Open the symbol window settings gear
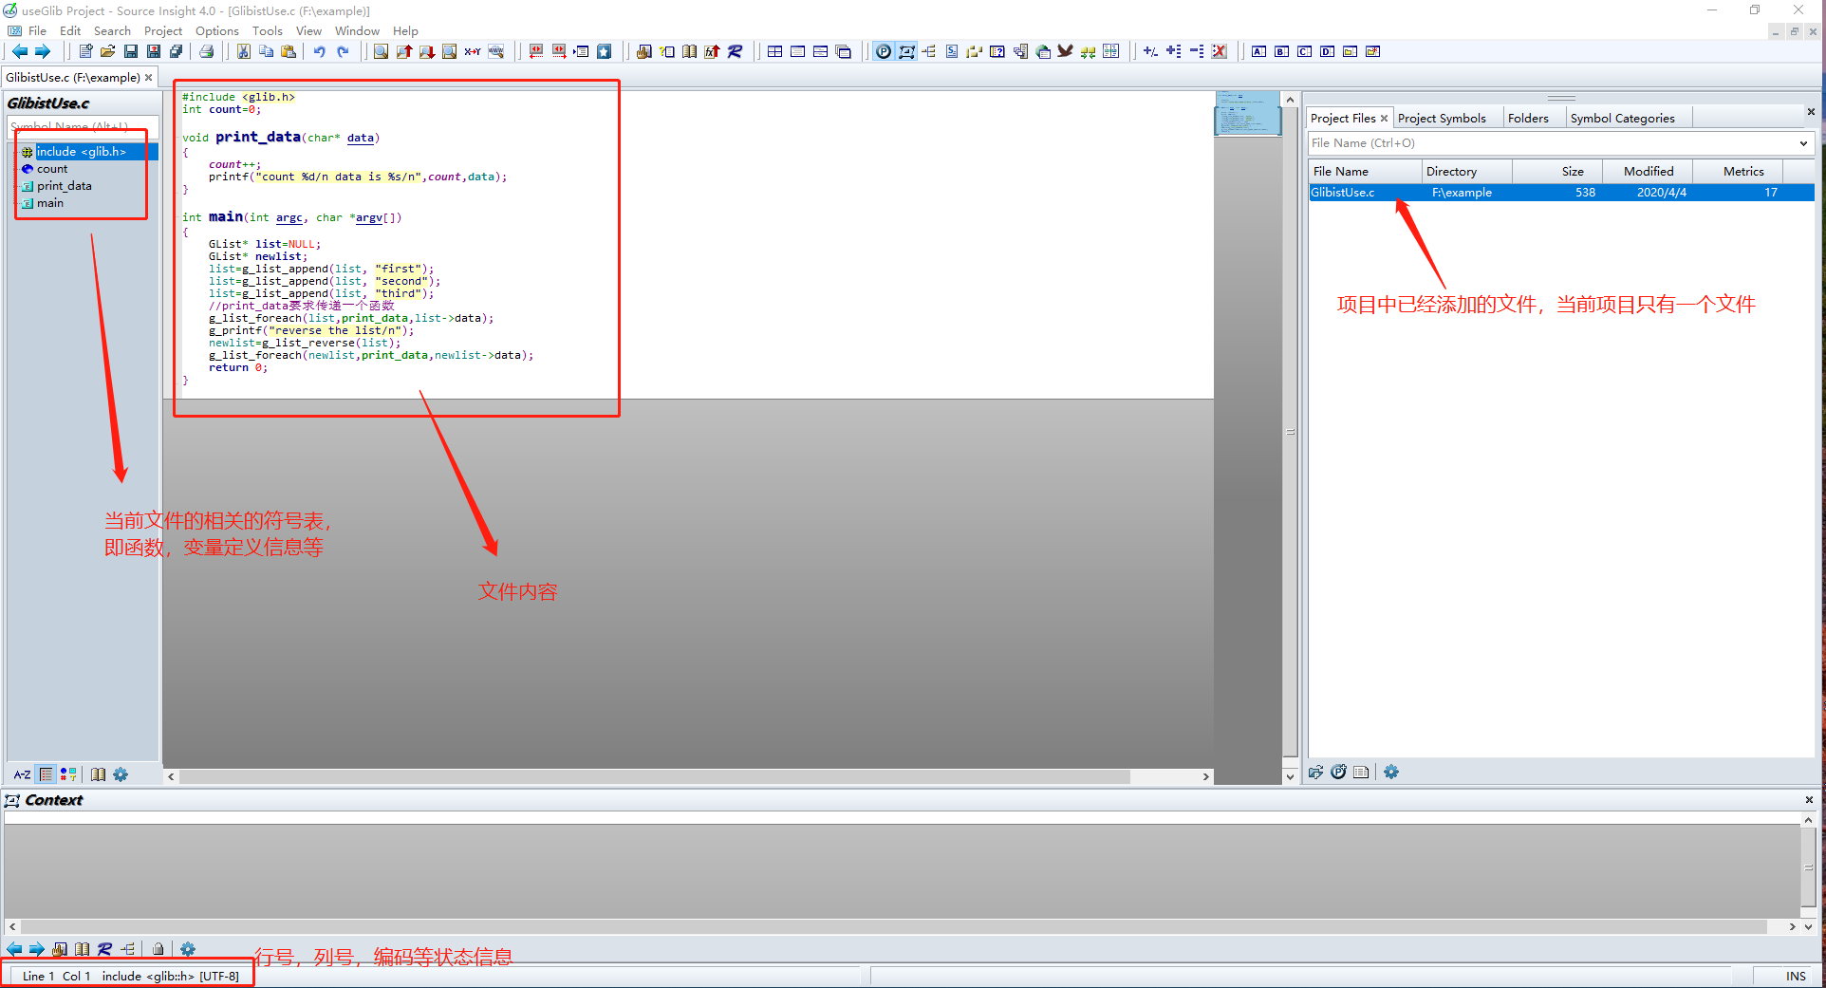The height and width of the screenshot is (988, 1826). [121, 774]
